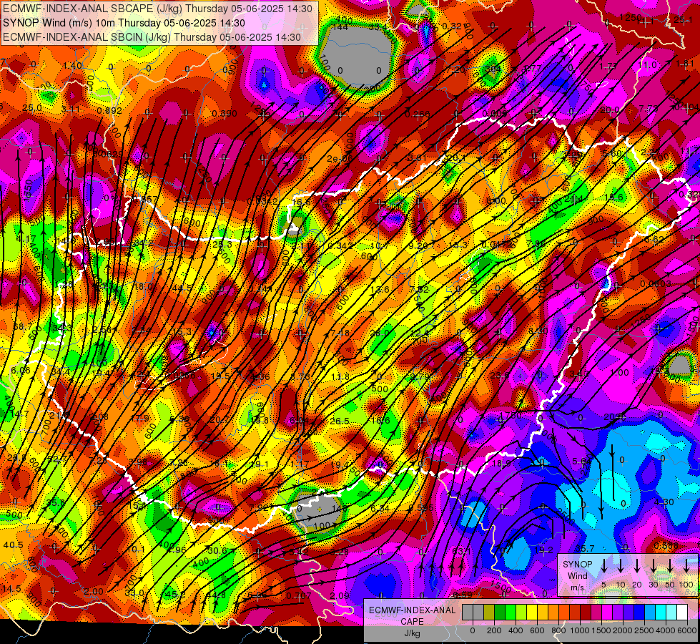This screenshot has width=700, height=644.
Task: Click the SYNOP Wind 10m title line
Action: point(124,23)
